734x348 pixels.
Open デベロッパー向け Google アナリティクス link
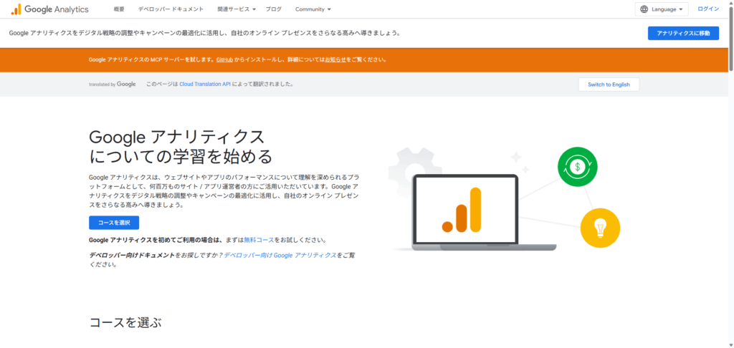(x=280, y=256)
